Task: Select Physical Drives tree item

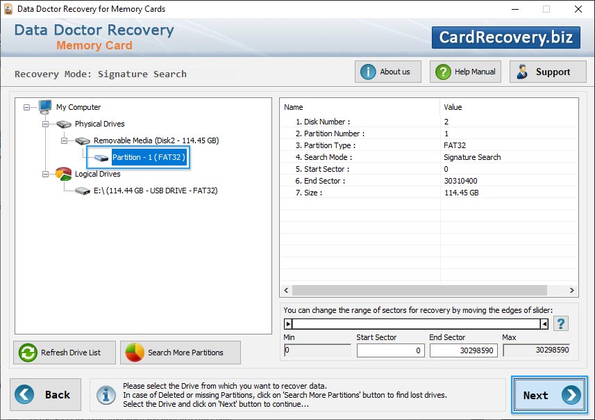Action: pyautogui.click(x=100, y=124)
